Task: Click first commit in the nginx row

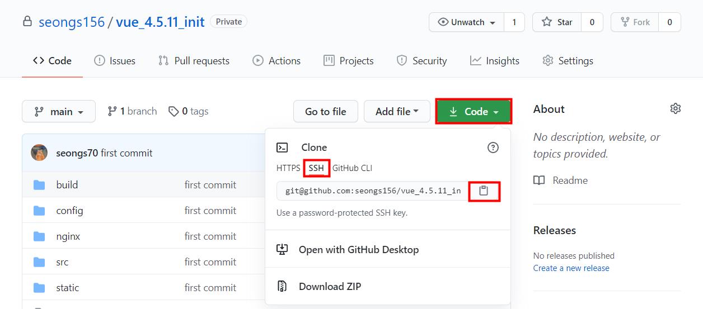Action: (210, 236)
